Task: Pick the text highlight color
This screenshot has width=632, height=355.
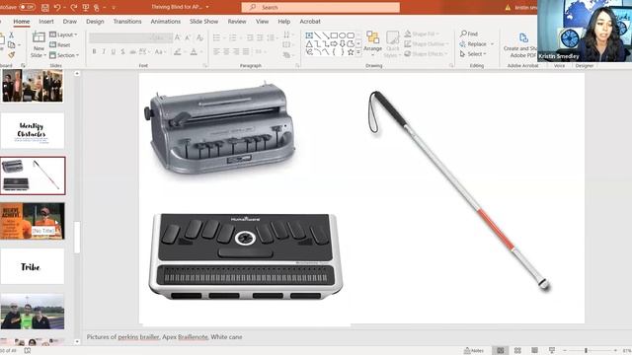Action: coord(178,52)
